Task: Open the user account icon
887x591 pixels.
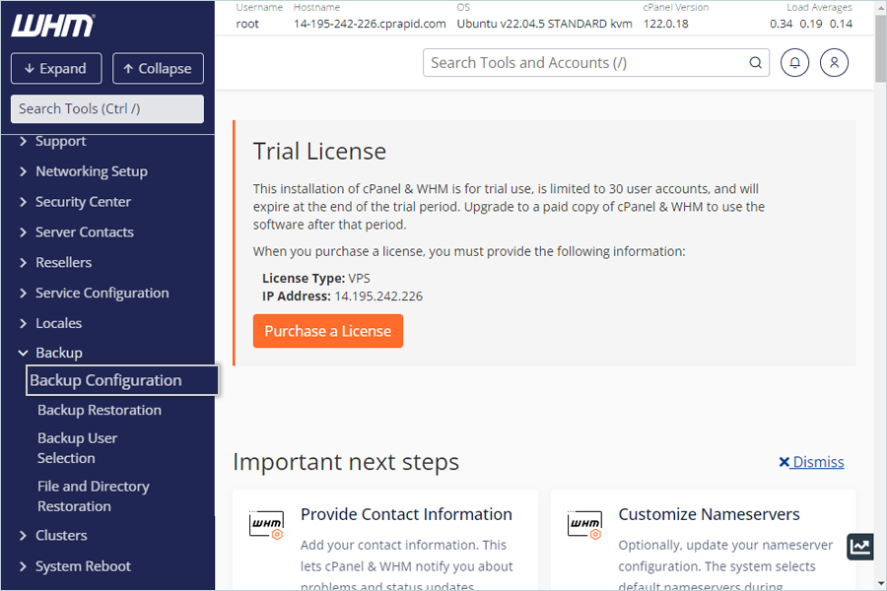Action: (834, 63)
